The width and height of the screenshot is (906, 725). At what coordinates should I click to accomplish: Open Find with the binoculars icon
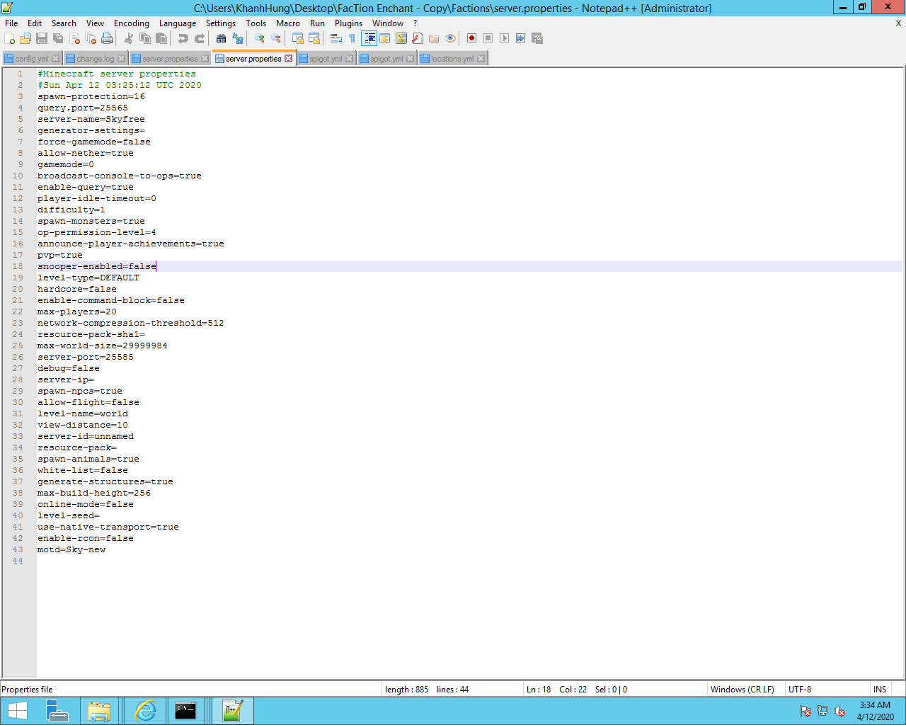pyautogui.click(x=221, y=38)
